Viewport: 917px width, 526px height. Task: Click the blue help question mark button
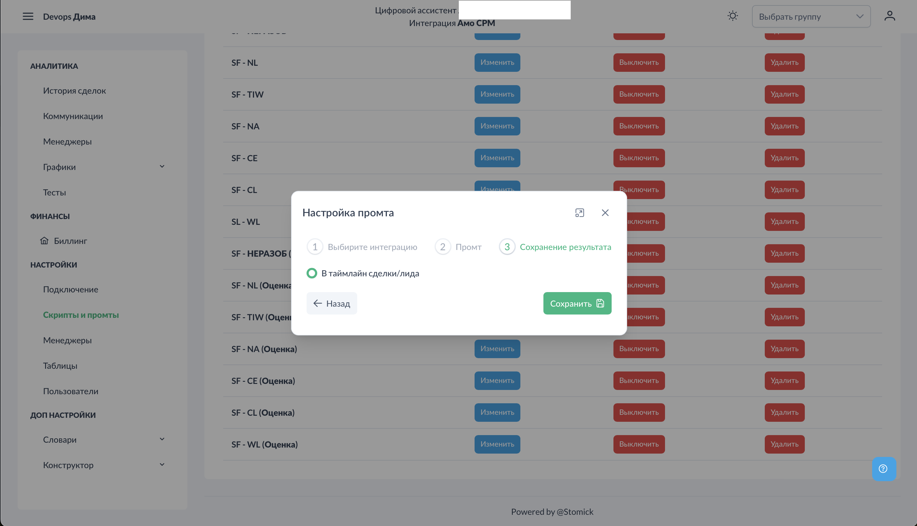coord(883,468)
